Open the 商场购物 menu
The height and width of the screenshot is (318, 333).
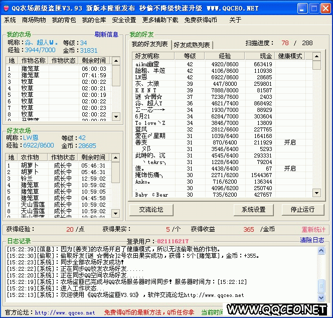click(34, 20)
